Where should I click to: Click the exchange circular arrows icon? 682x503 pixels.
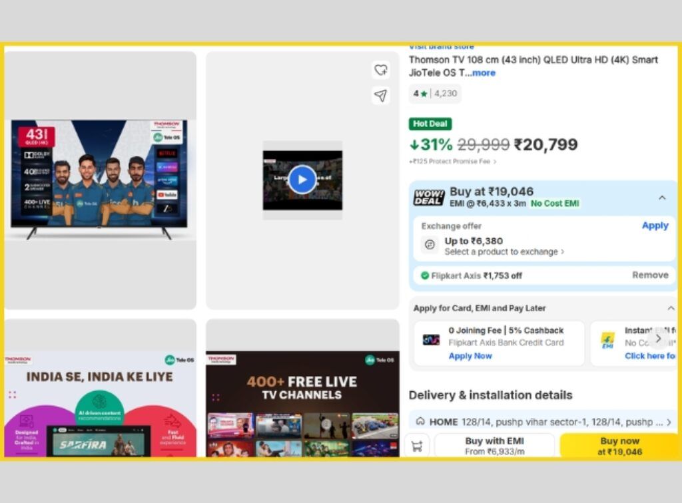tap(430, 245)
